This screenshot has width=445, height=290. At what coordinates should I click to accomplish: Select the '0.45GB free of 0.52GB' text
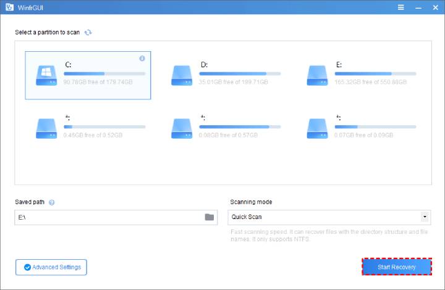tap(93, 135)
